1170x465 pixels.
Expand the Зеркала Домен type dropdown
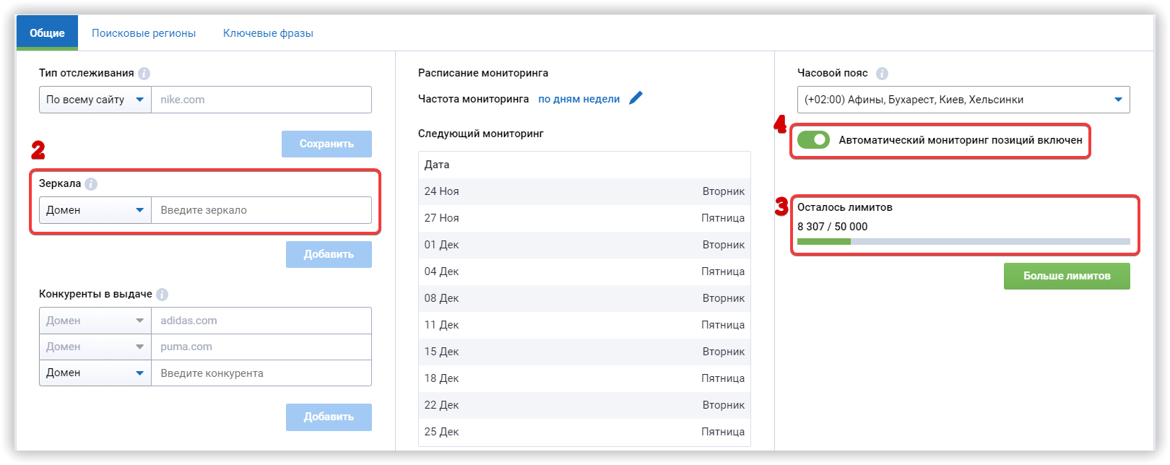tap(95, 210)
